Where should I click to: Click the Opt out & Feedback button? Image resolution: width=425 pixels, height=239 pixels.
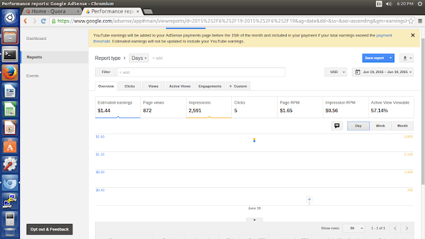click(50, 229)
